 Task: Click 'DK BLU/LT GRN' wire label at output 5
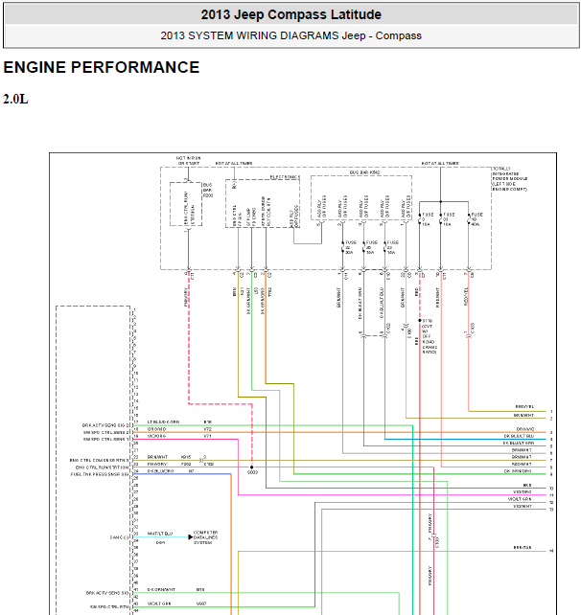tap(519, 443)
